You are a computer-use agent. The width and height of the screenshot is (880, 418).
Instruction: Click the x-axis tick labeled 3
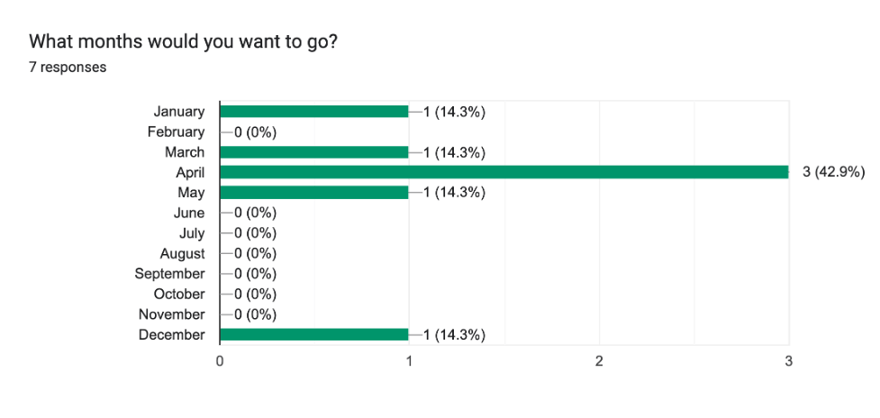point(788,362)
